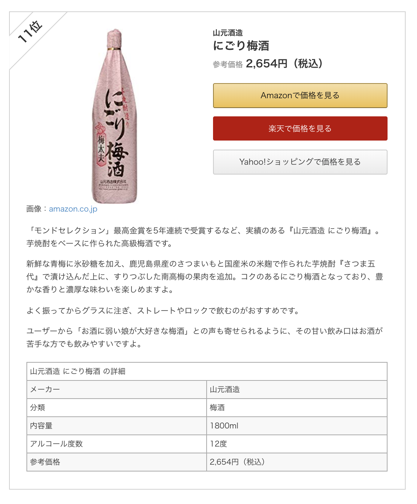The image size is (417, 504).
Task: Click the 参考価格 2,654円 price text
Action: pos(268,63)
